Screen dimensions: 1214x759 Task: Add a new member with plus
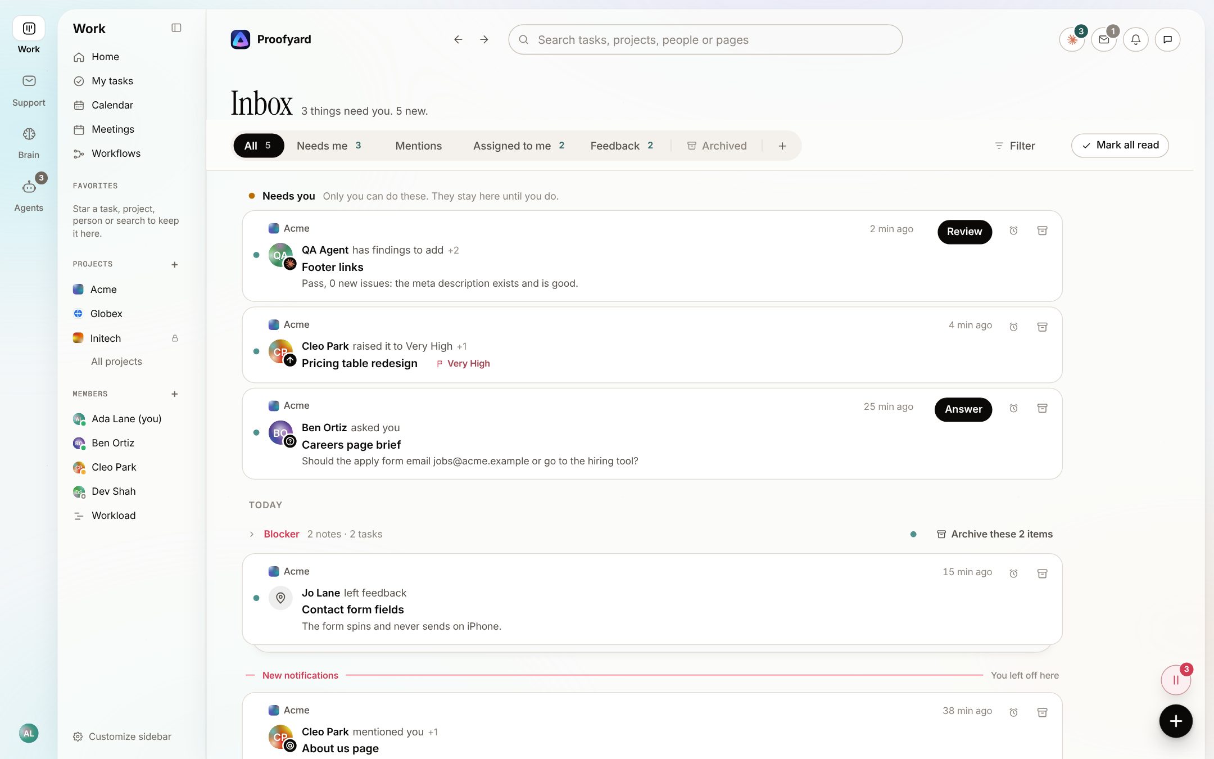[175, 394]
